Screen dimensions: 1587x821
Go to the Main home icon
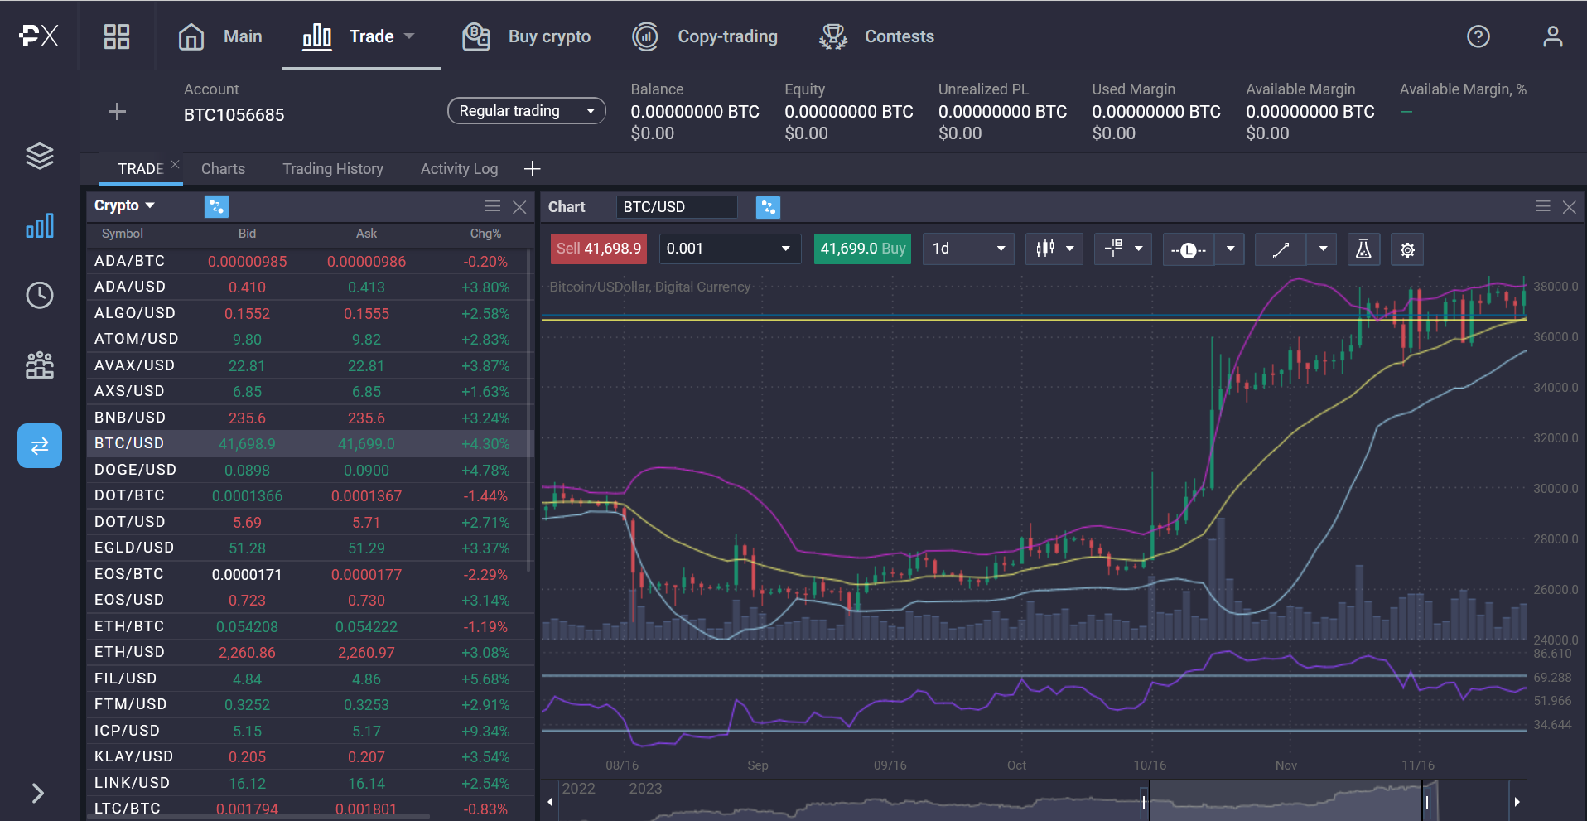191,36
